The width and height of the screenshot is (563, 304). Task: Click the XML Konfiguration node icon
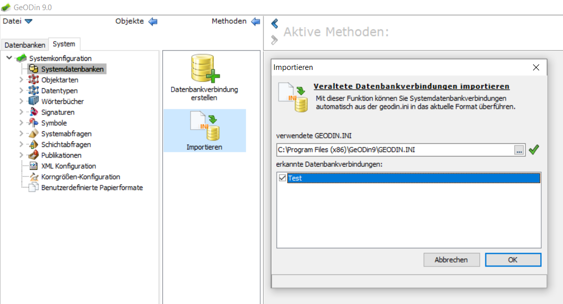[x=34, y=166]
